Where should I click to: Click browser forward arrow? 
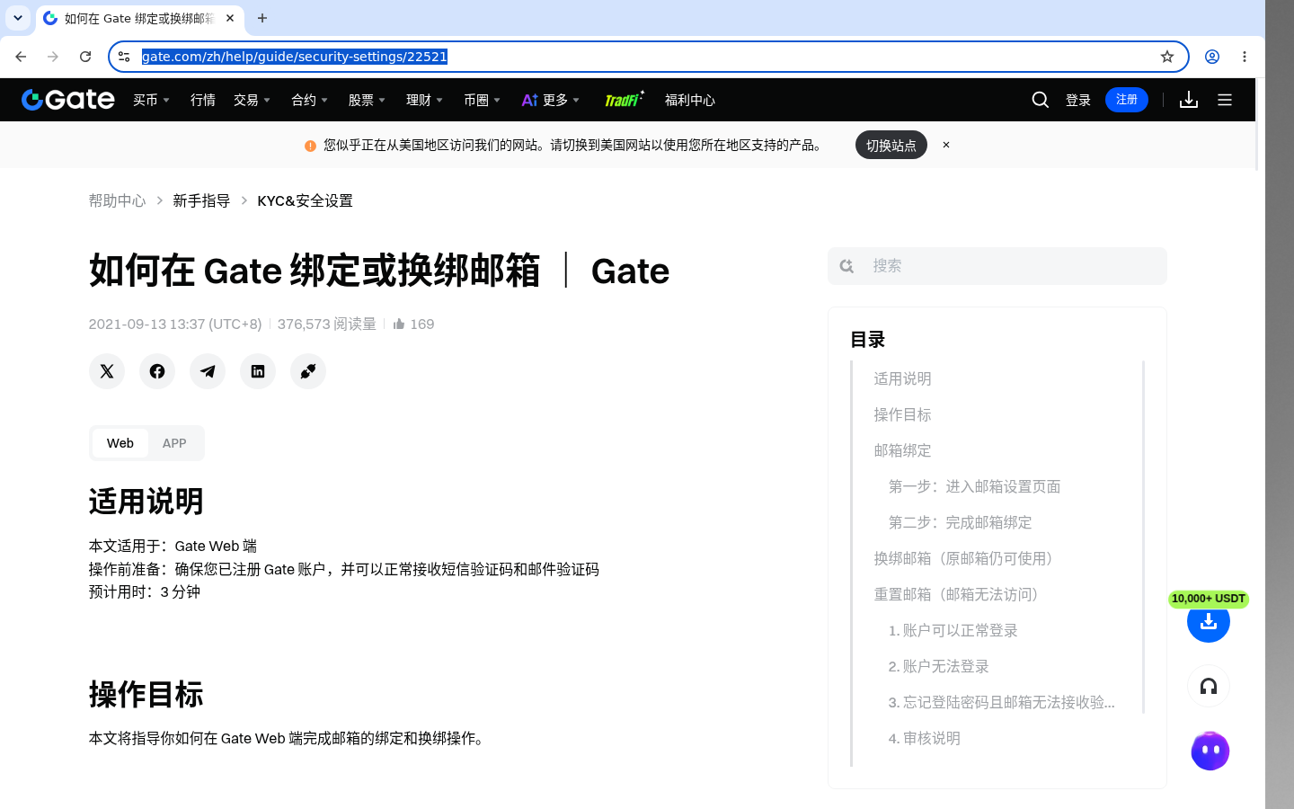tap(53, 57)
